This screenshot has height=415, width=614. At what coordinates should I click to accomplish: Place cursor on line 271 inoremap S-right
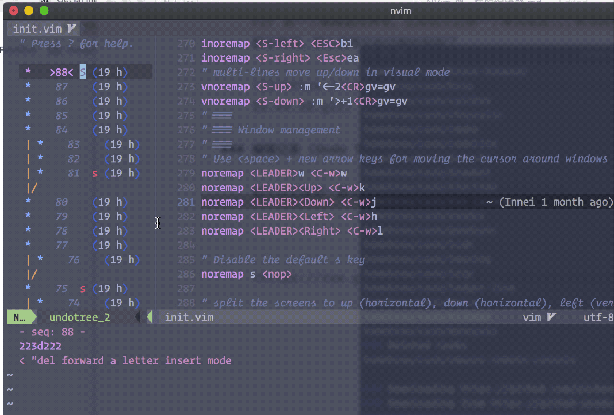[280, 58]
